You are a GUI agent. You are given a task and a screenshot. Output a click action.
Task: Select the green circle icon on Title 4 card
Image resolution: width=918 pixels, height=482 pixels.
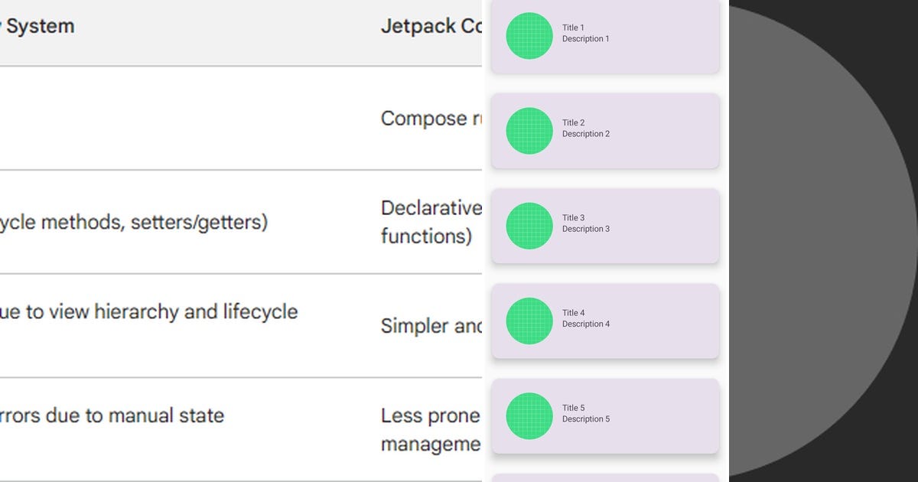click(529, 321)
